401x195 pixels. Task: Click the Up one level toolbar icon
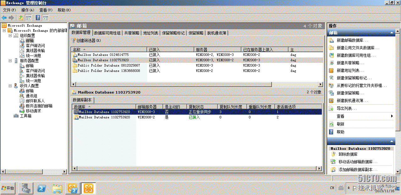(x=21, y=18)
